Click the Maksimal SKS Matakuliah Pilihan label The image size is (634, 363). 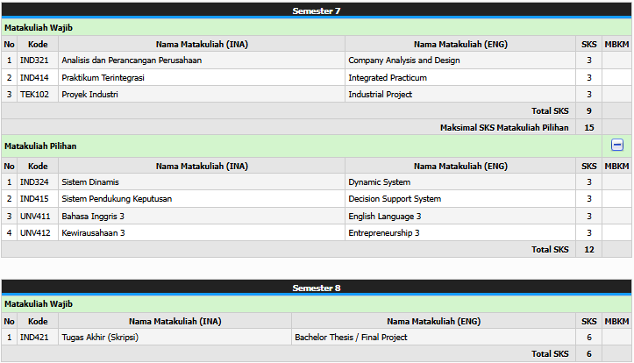pos(504,127)
